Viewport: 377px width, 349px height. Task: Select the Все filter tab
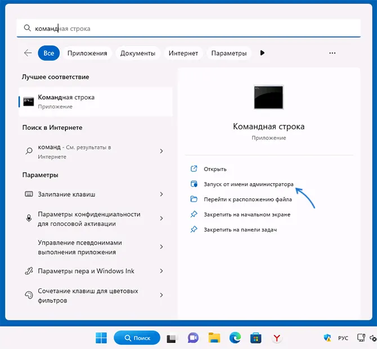[49, 53]
